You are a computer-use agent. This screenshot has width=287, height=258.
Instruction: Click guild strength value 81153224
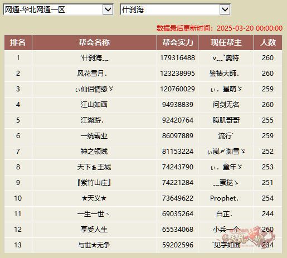click(x=178, y=152)
